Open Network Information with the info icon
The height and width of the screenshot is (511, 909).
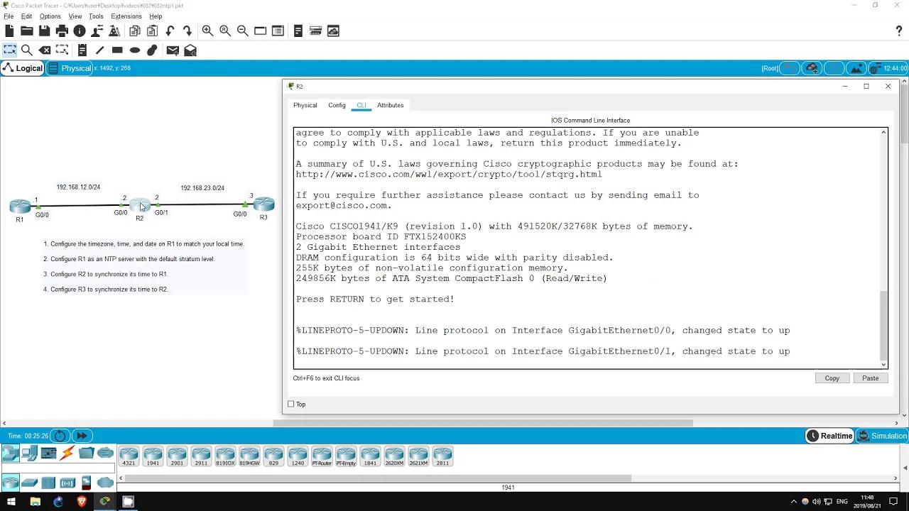[x=78, y=31]
